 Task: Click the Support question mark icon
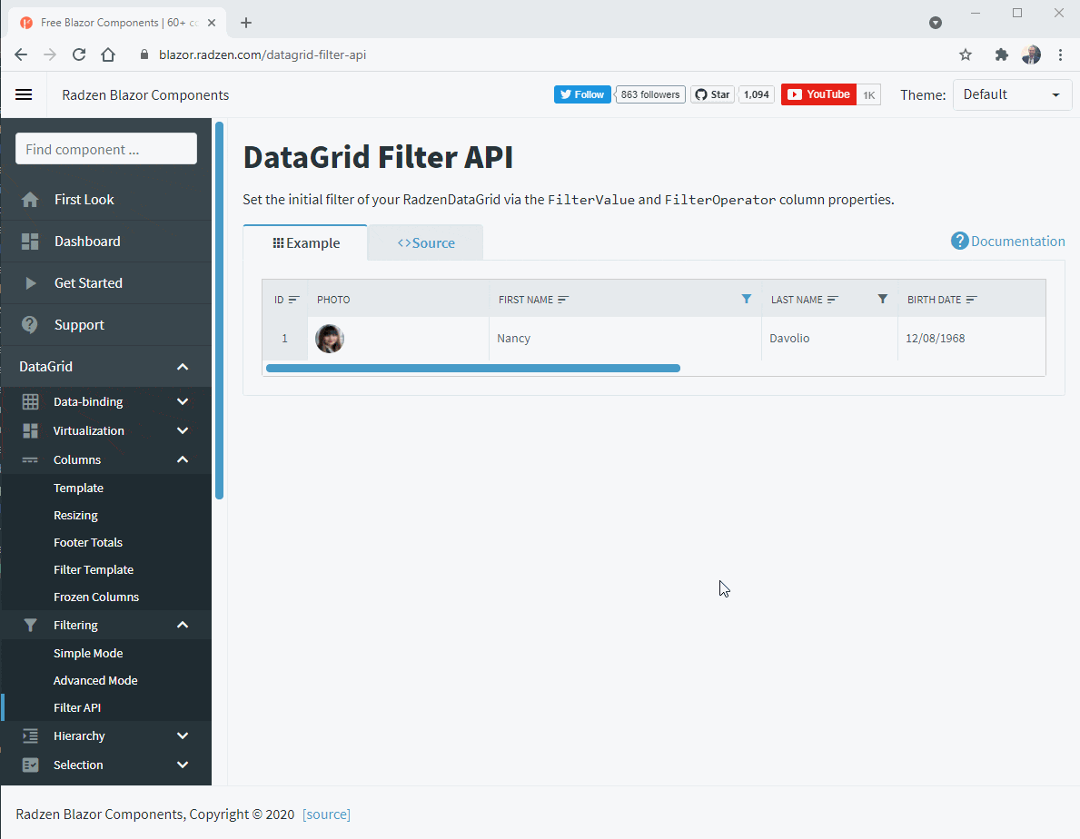coord(30,325)
